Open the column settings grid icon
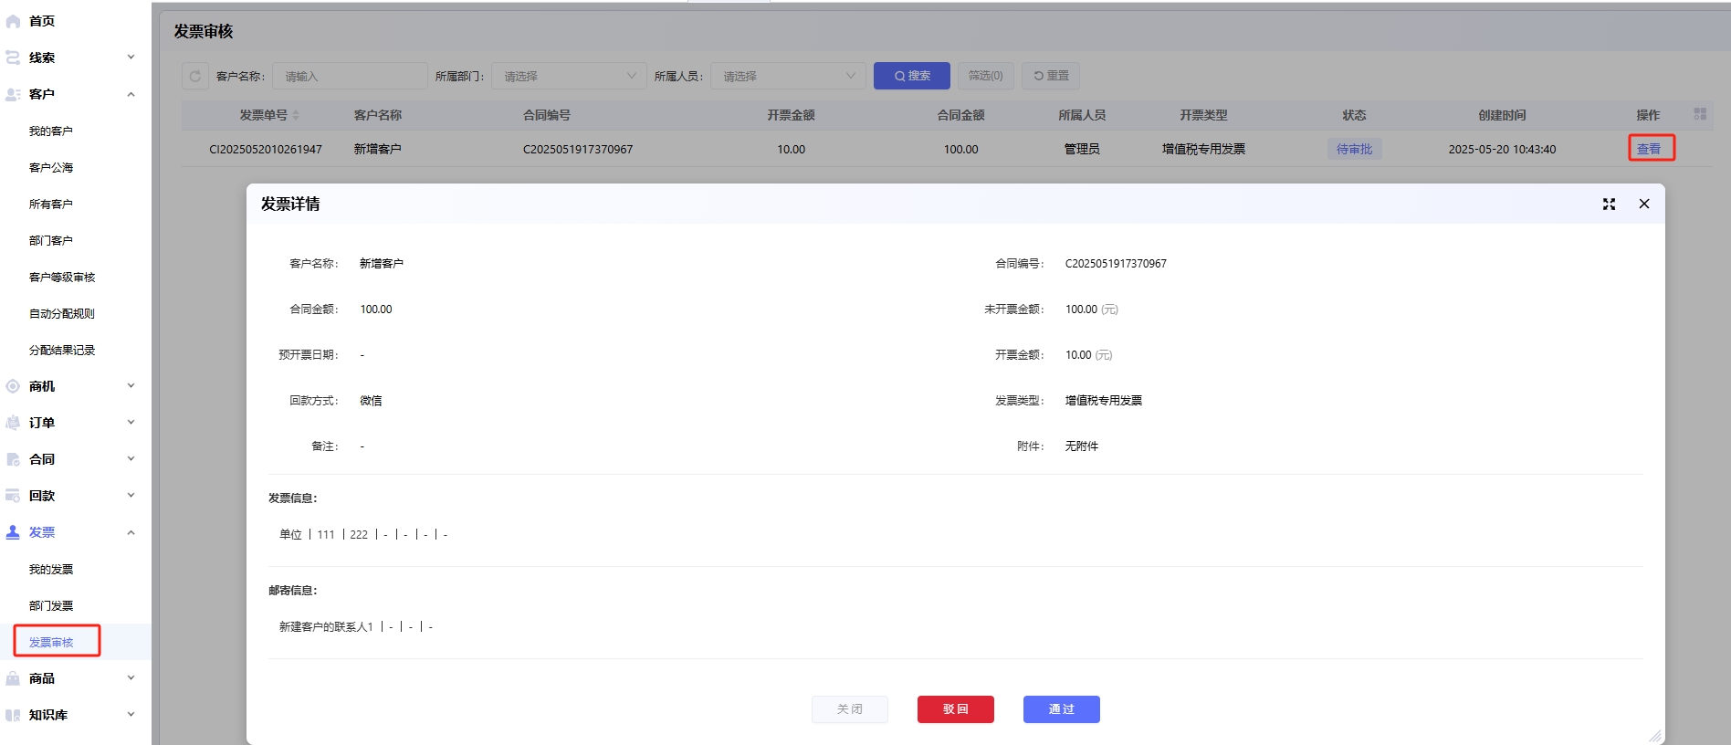Screen dimensions: 1731x745 point(1699,114)
